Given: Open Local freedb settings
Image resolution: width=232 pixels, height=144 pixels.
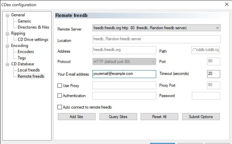Looking at the screenshot, I should point(29,70).
